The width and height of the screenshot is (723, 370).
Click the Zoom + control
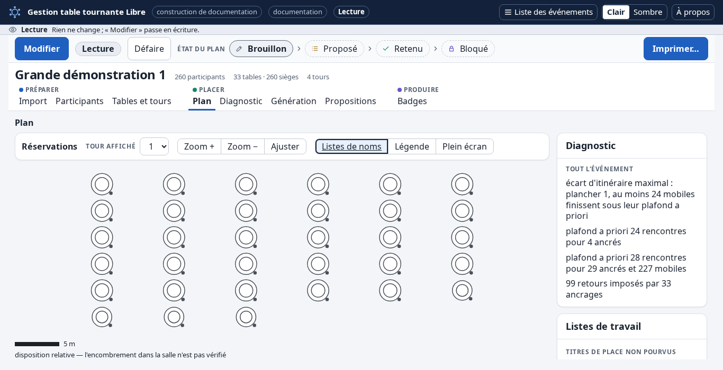[199, 146]
